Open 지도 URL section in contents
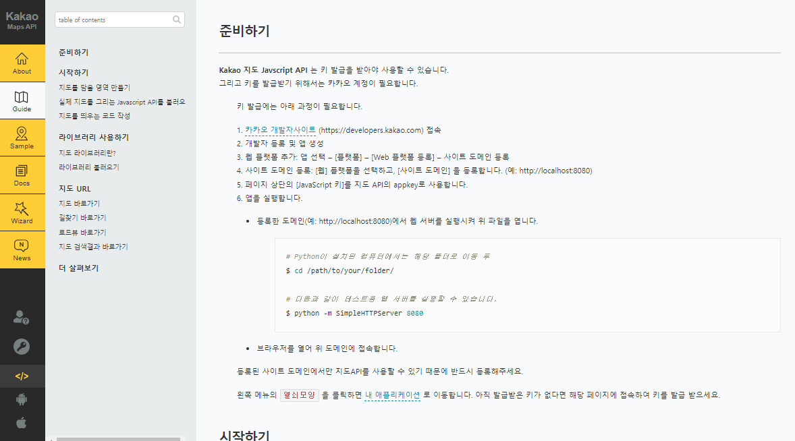795x441 pixels. (74, 188)
